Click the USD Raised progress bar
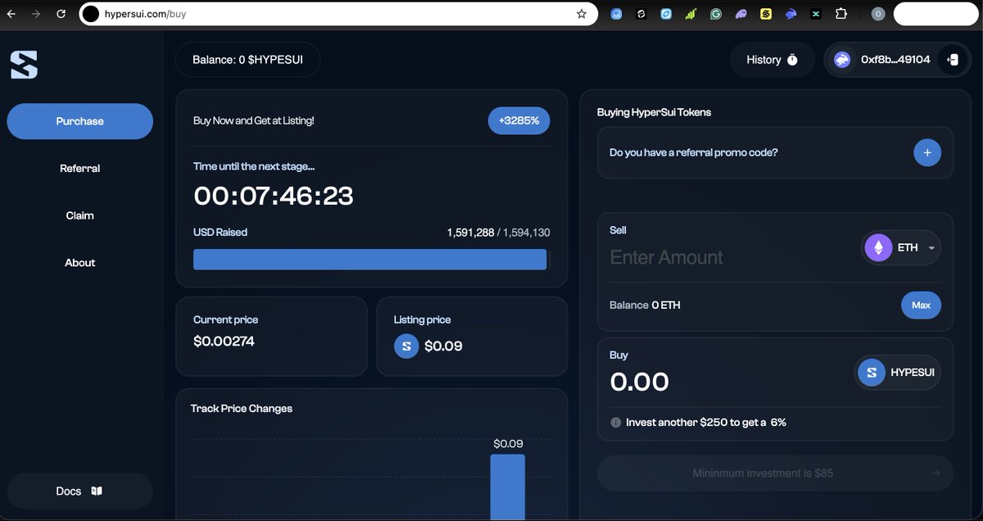Viewport: 983px width, 521px height. 370,260
